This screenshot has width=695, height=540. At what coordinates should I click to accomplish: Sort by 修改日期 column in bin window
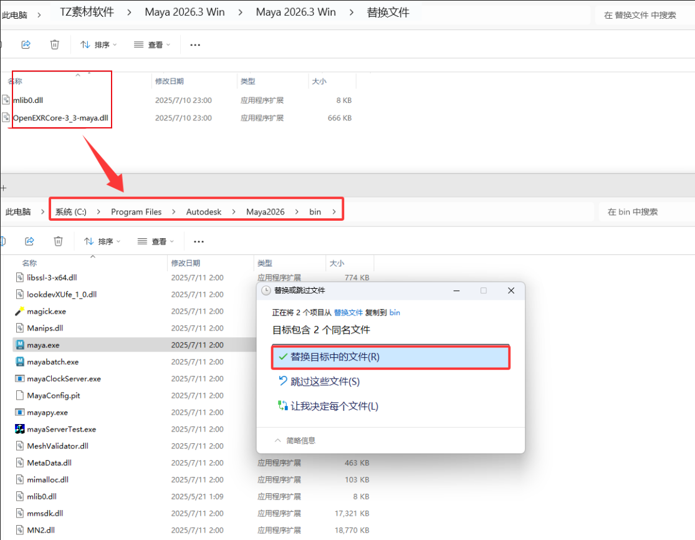186,263
